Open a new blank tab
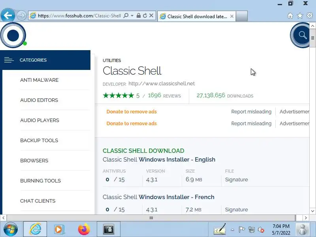Image resolution: width=316 pixels, height=237 pixels. [242, 16]
